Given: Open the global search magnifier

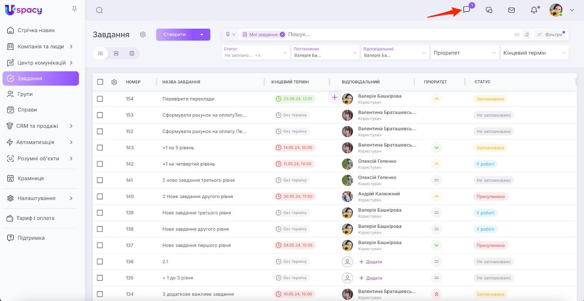Looking at the screenshot, I should click(x=99, y=10).
